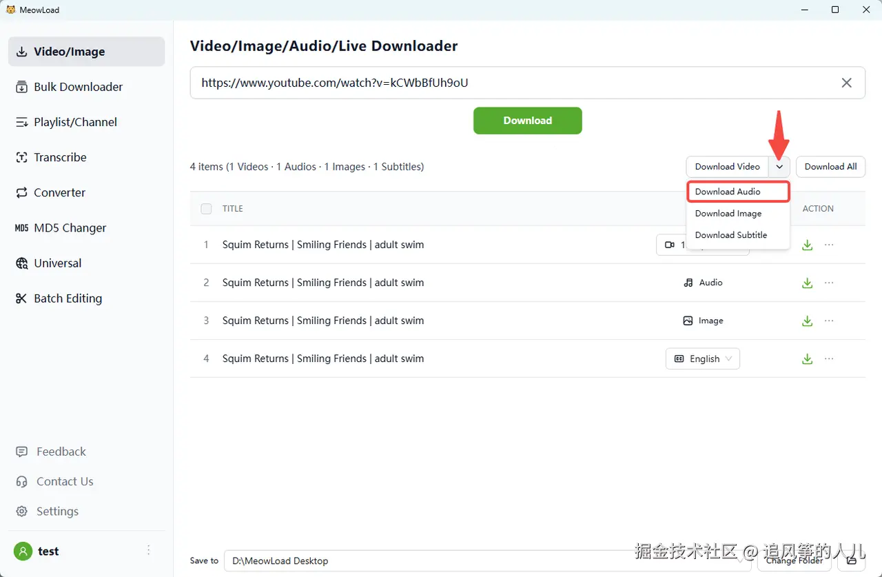This screenshot has height=577, width=882.
Task: Open MD5 Changer page
Action: tap(86, 227)
